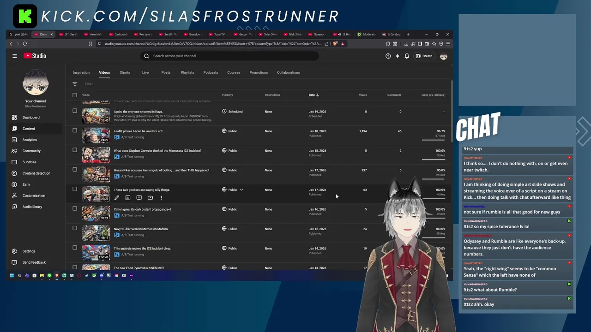This screenshot has width=591, height=332.
Task: Open three-dot options for goobers video
Action: pyautogui.click(x=161, y=198)
